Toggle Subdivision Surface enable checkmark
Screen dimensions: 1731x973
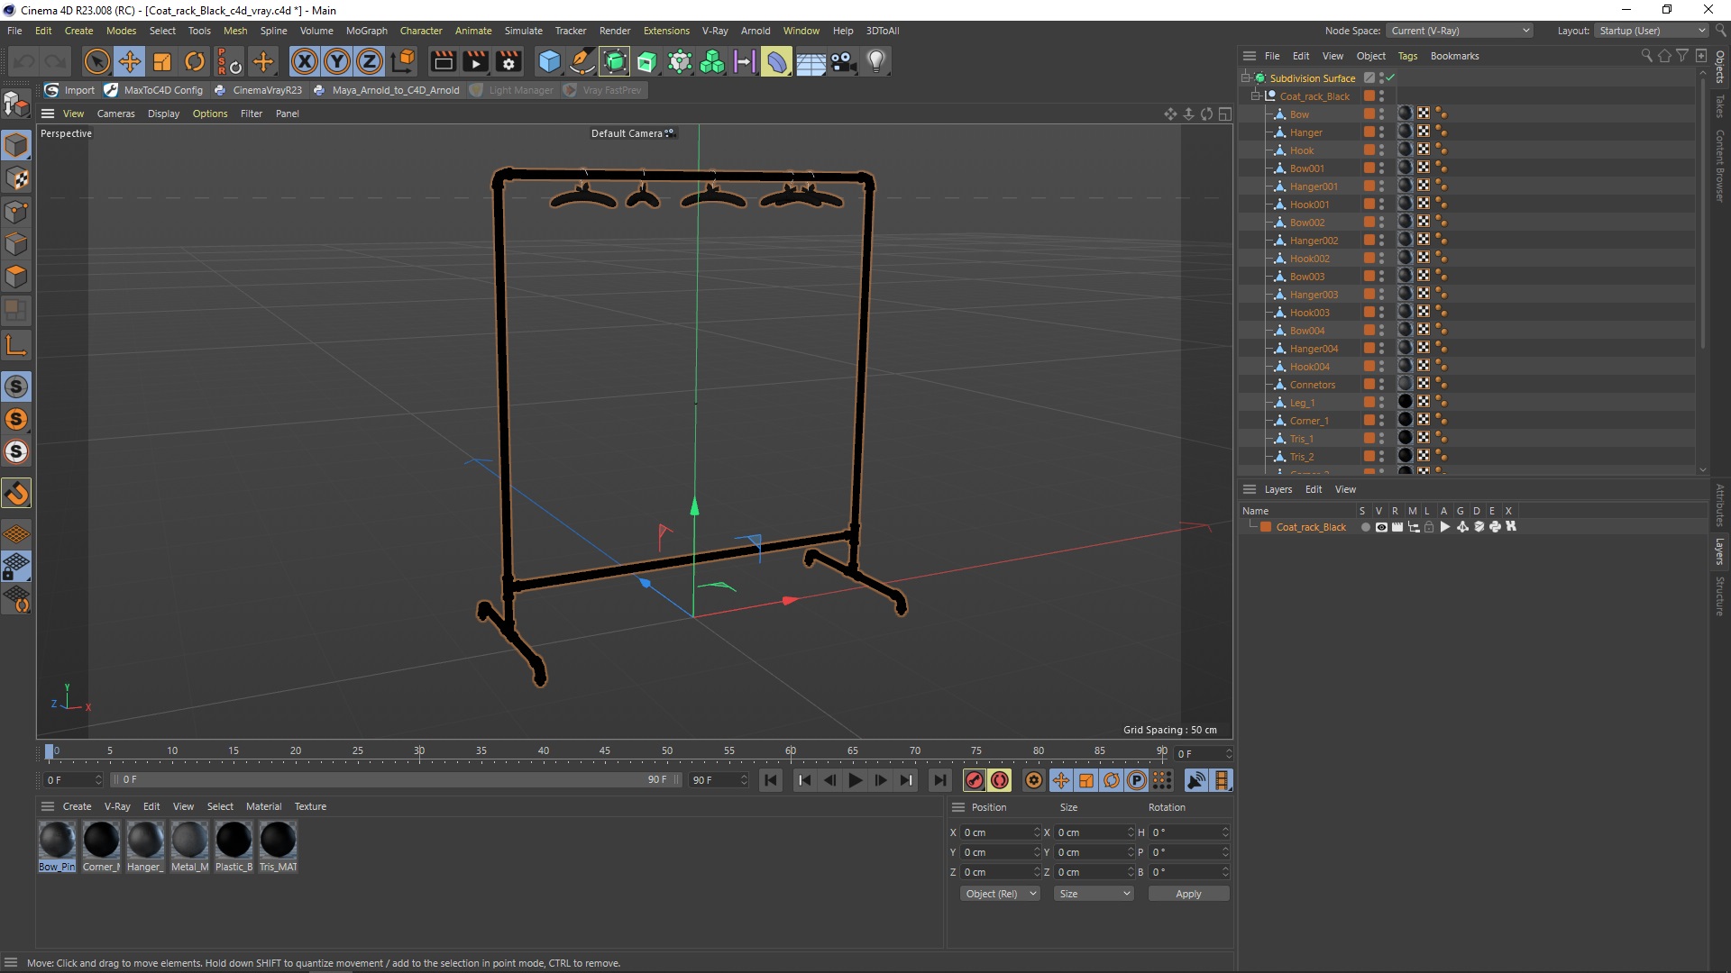click(1391, 78)
